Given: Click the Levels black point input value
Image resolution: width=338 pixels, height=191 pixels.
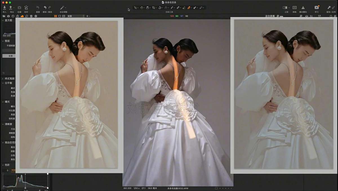Looking at the screenshot, I should coord(7,170).
